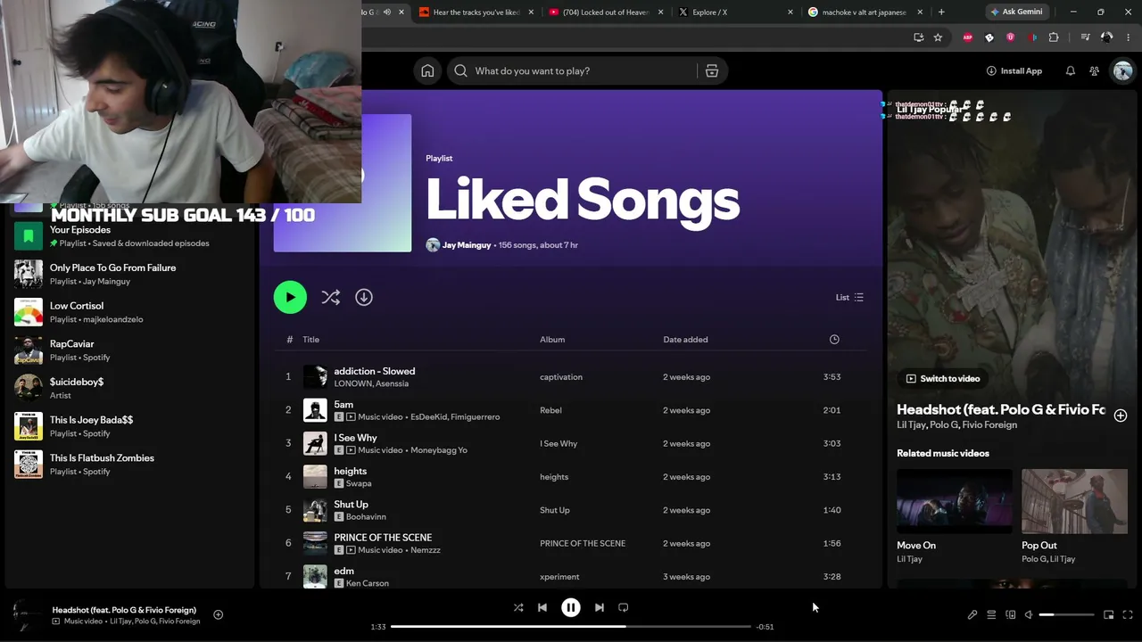Image resolution: width=1142 pixels, height=642 pixels.
Task: Switch to video in now playing panel
Action: (x=942, y=379)
